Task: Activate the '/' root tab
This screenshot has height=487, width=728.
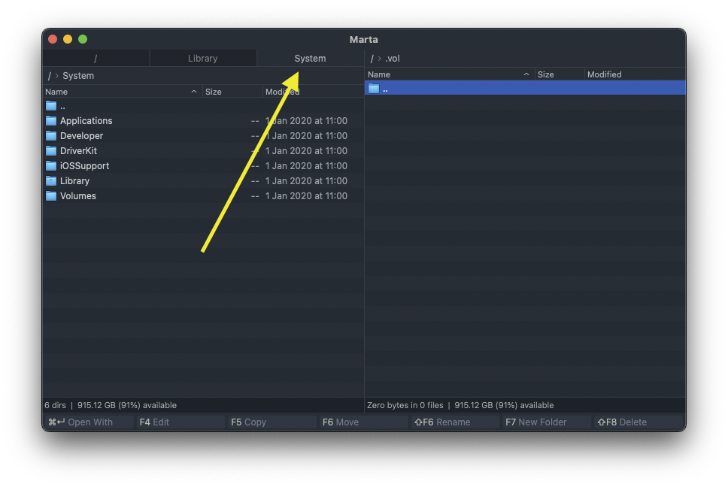Action: 96,58
